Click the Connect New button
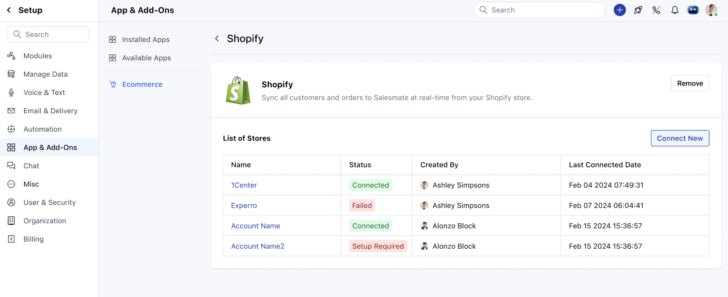Viewport: 728px width, 297px height. point(680,138)
